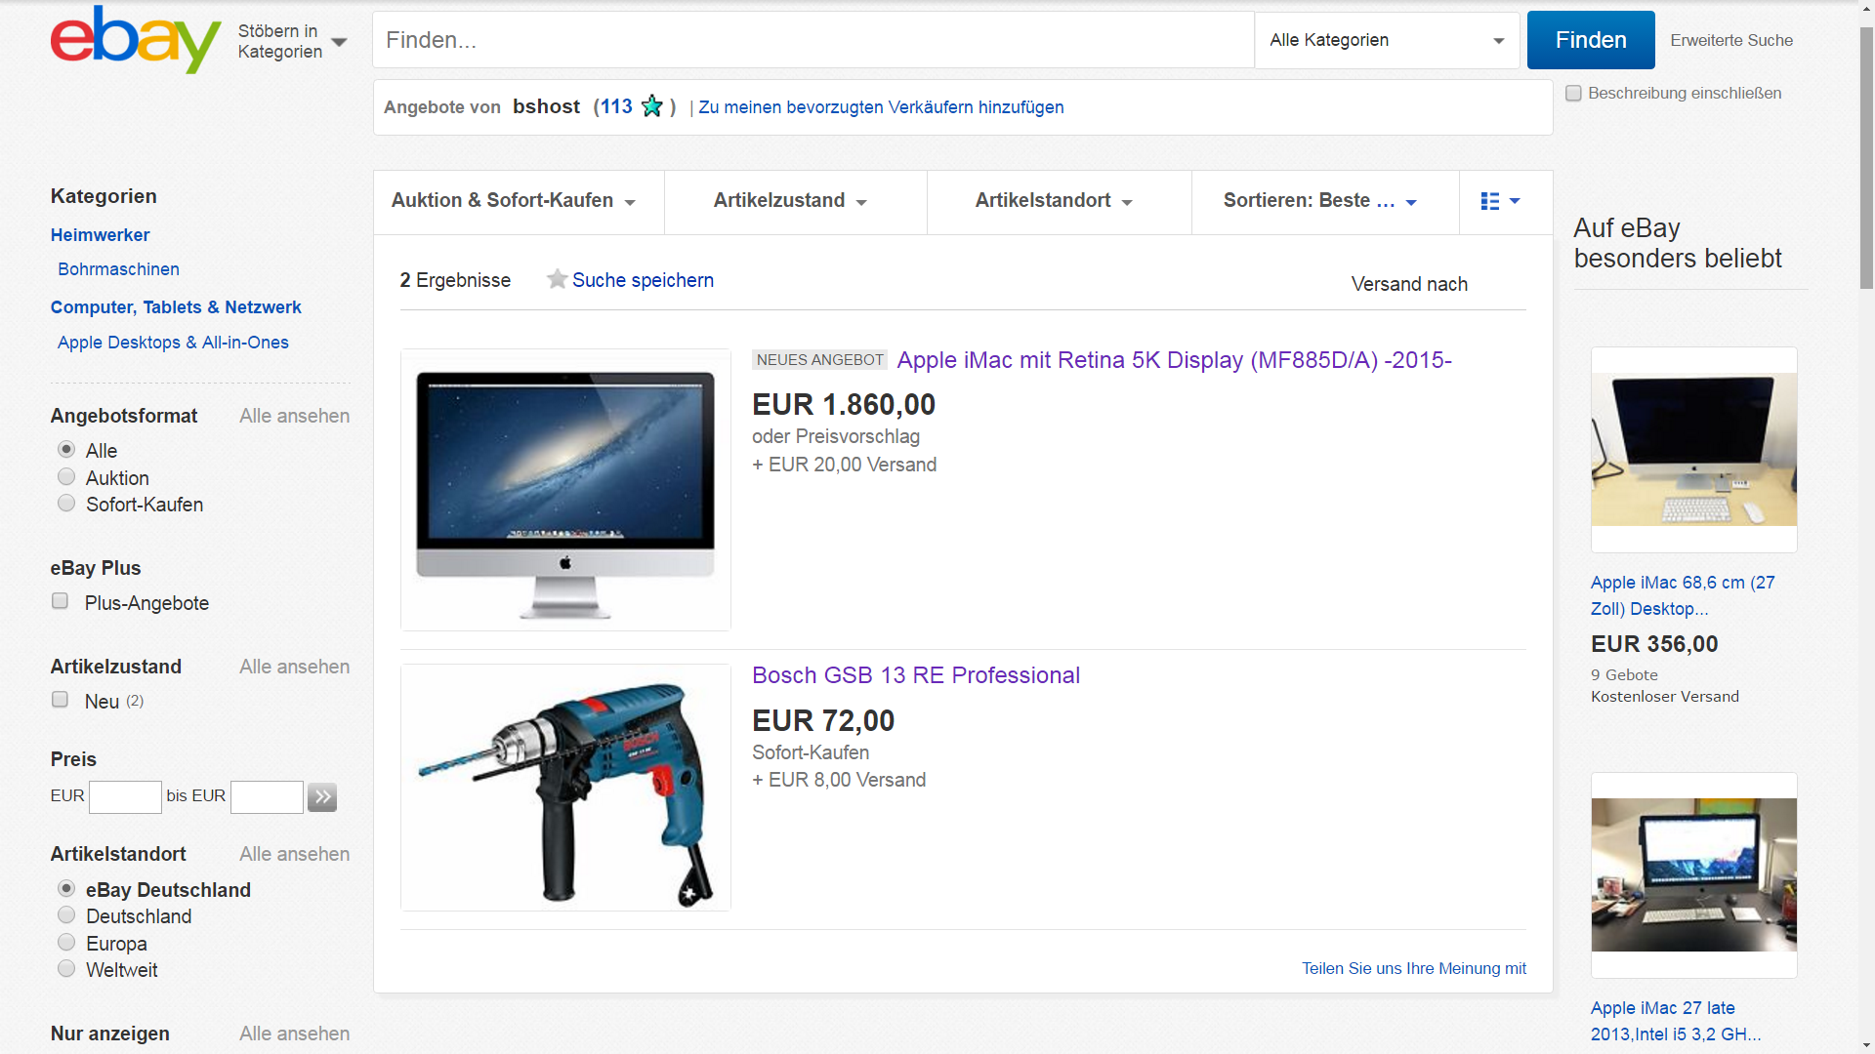The height and width of the screenshot is (1054, 1875).
Task: Enable the Plus-Angebote checkbox
Action: tap(60, 601)
